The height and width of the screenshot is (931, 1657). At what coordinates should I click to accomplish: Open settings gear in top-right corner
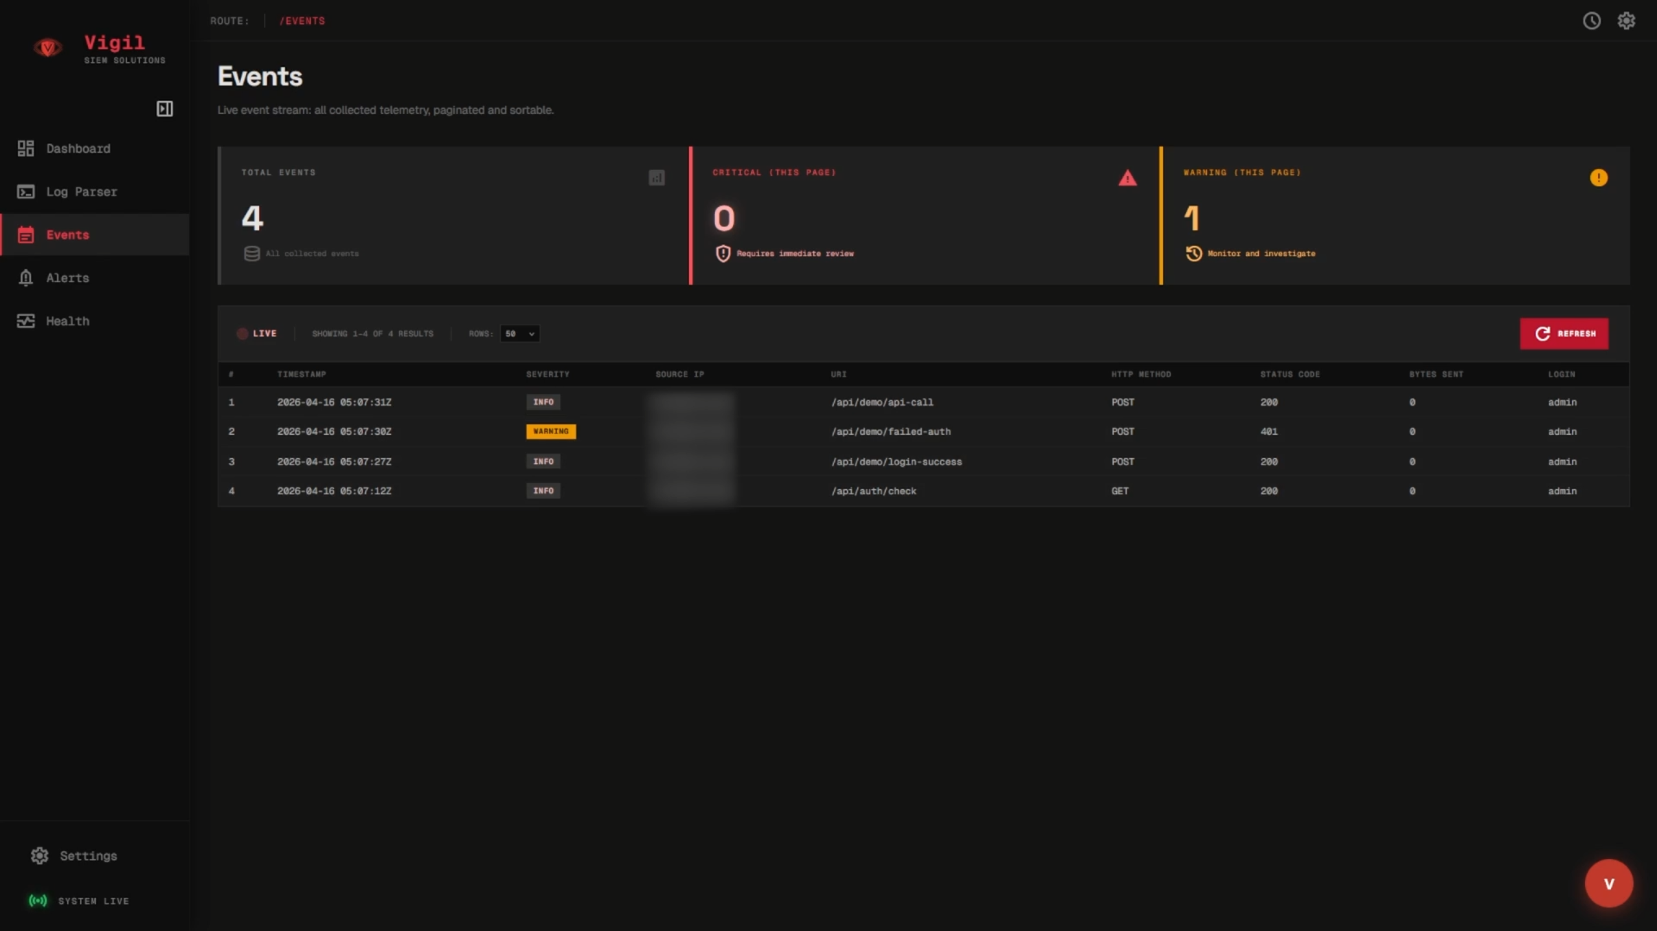click(1626, 21)
